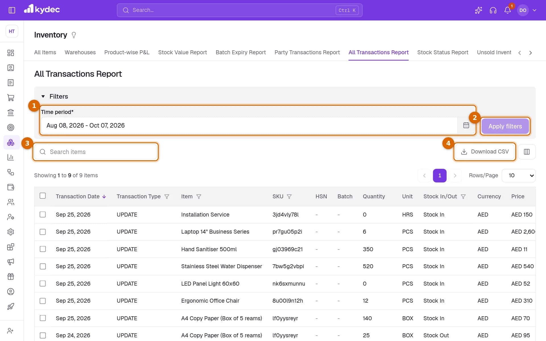The width and height of the screenshot is (546, 341).
Task: Focus the global Search bar
Action: (239, 10)
